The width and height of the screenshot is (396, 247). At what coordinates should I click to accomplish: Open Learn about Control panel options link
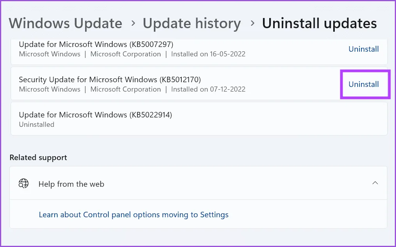coord(133,215)
